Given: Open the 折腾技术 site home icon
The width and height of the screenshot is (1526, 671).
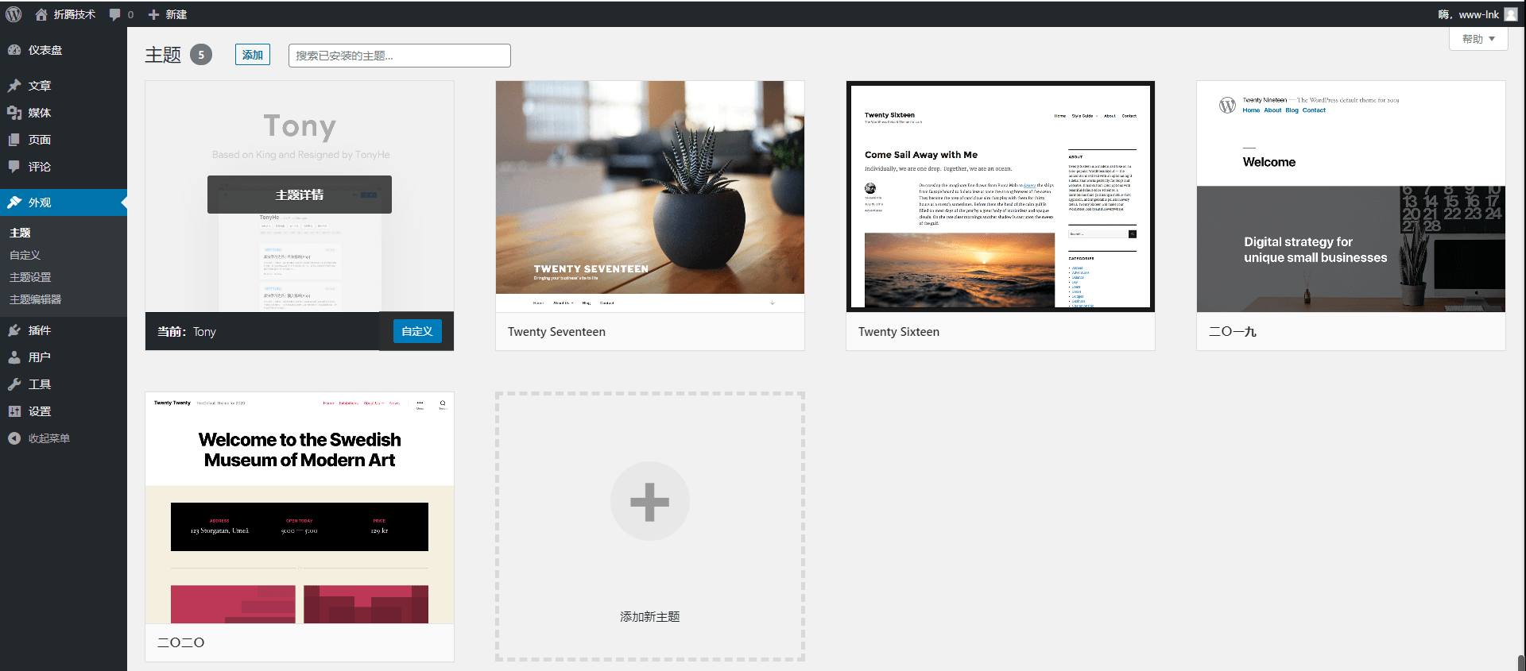Looking at the screenshot, I should click(41, 14).
